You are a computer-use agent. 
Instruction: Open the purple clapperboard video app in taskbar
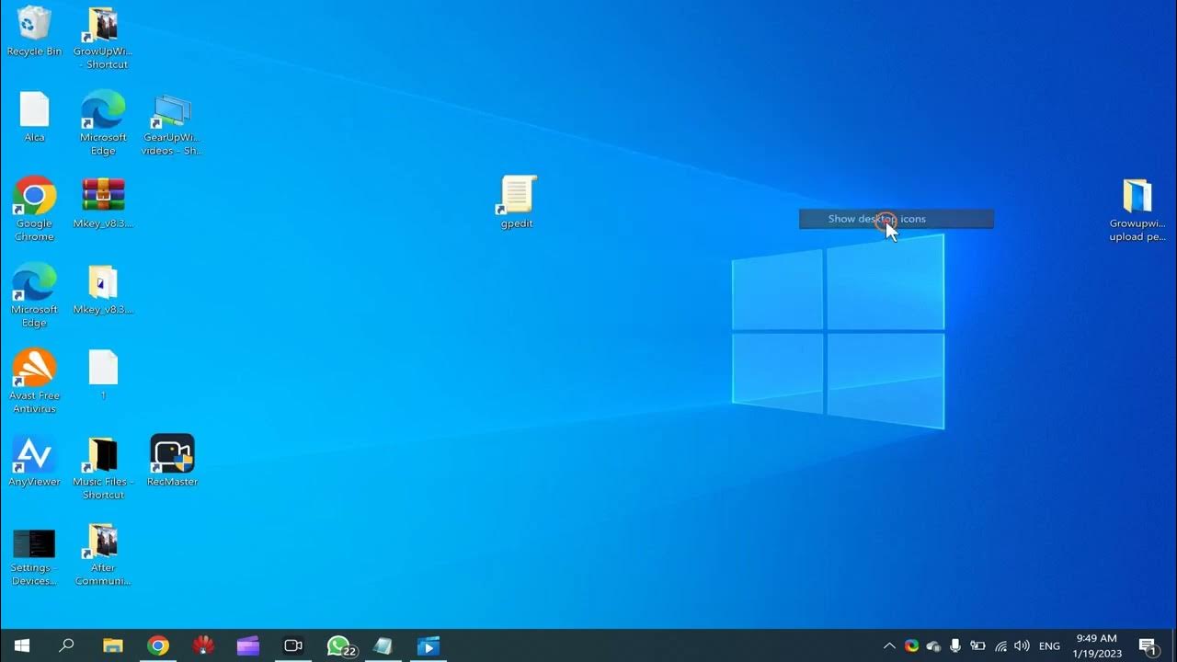tap(248, 645)
